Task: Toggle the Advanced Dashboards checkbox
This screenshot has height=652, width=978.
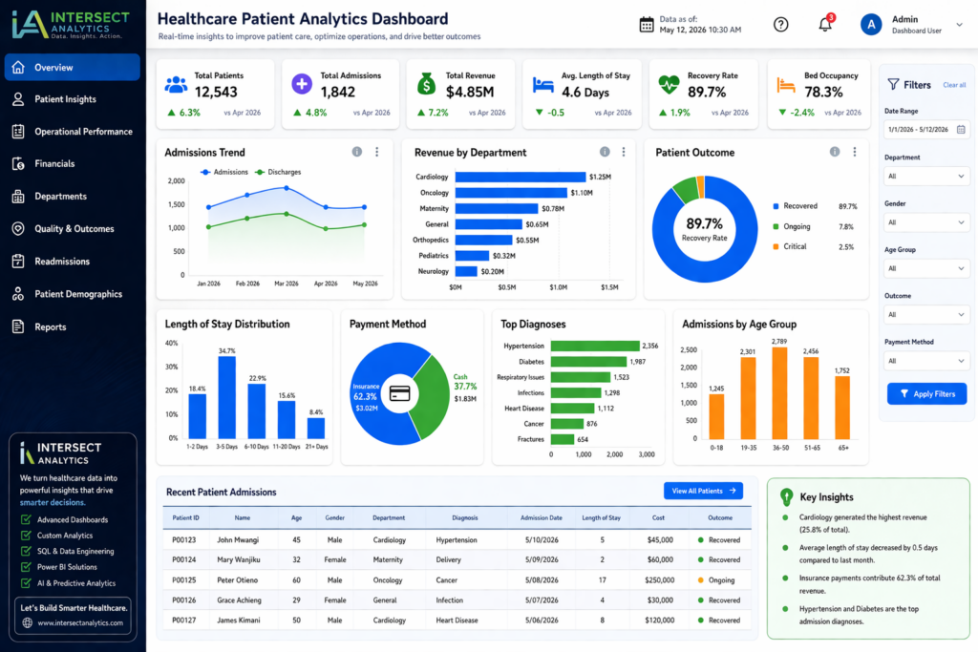Action: pyautogui.click(x=26, y=519)
